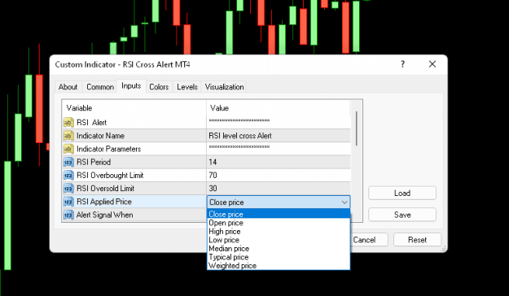Screen dimensions: 509x296
Task: Click the string icon beside Indicator Parameters
Action: (68, 149)
